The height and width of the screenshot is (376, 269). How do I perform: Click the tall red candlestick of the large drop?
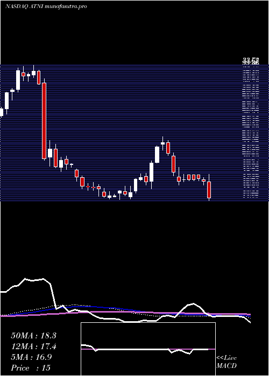(44, 121)
